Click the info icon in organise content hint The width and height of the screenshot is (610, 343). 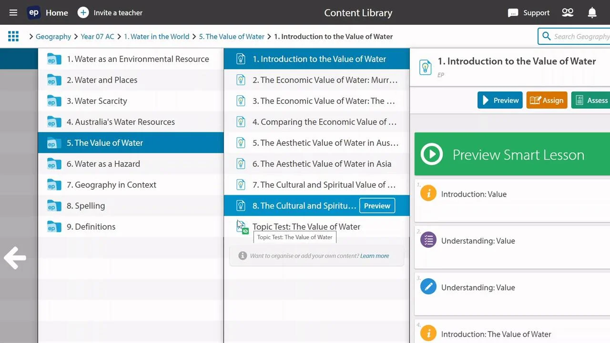[x=243, y=256]
